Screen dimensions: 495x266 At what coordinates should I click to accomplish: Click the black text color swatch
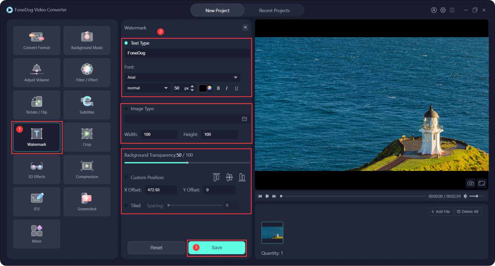coord(203,88)
